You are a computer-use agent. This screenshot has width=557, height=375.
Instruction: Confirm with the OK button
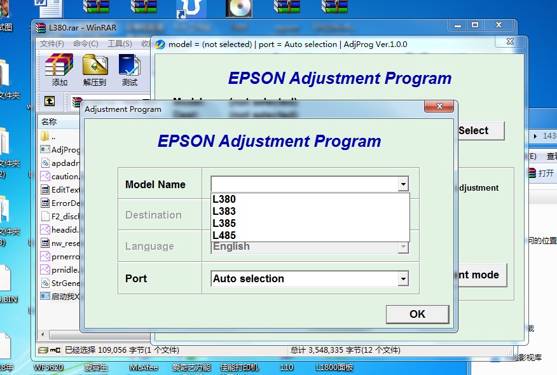point(417,314)
